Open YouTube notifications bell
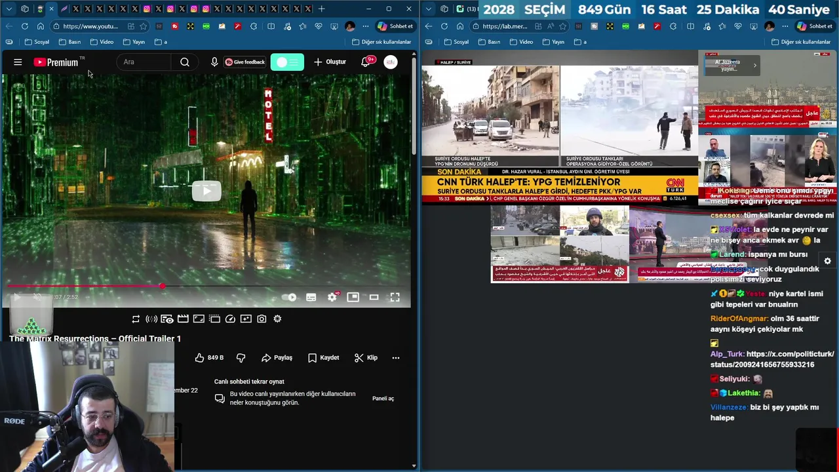The image size is (839, 472). tap(366, 62)
